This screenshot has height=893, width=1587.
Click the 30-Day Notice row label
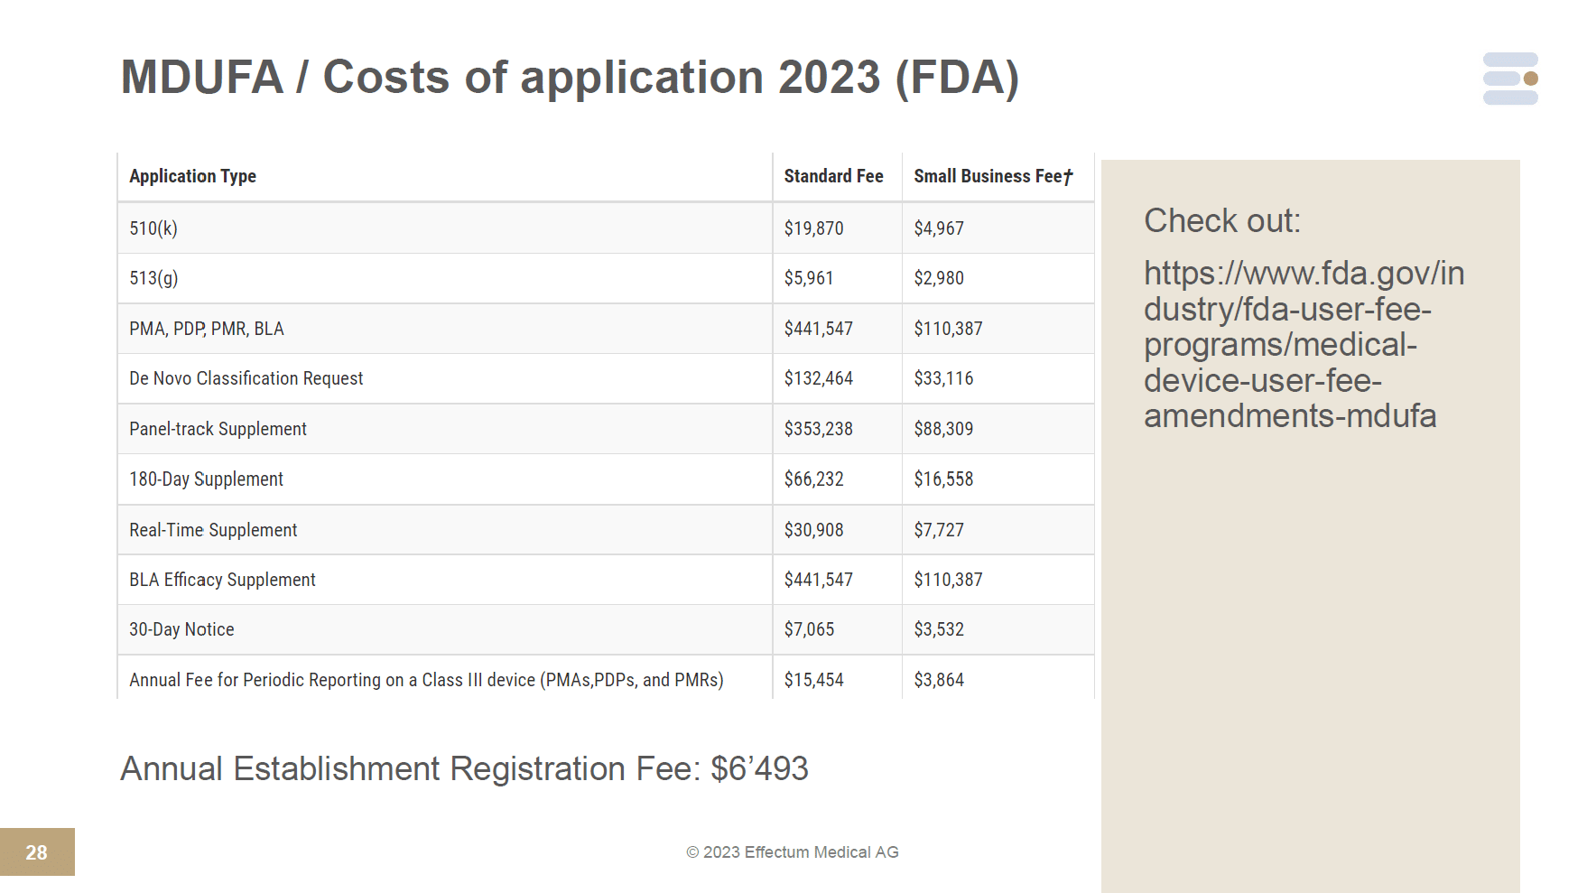coord(181,629)
